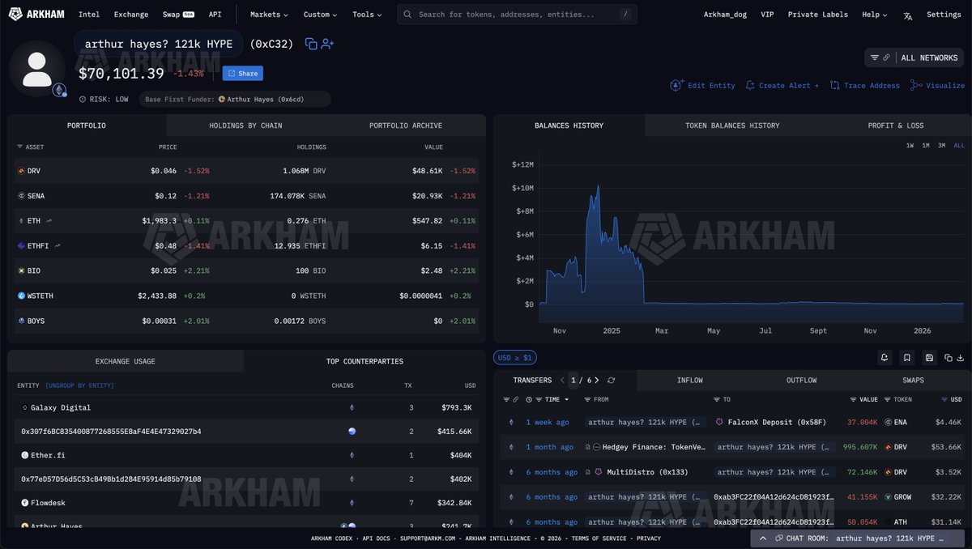Click the blue Share button
972x549 pixels.
(x=243, y=74)
